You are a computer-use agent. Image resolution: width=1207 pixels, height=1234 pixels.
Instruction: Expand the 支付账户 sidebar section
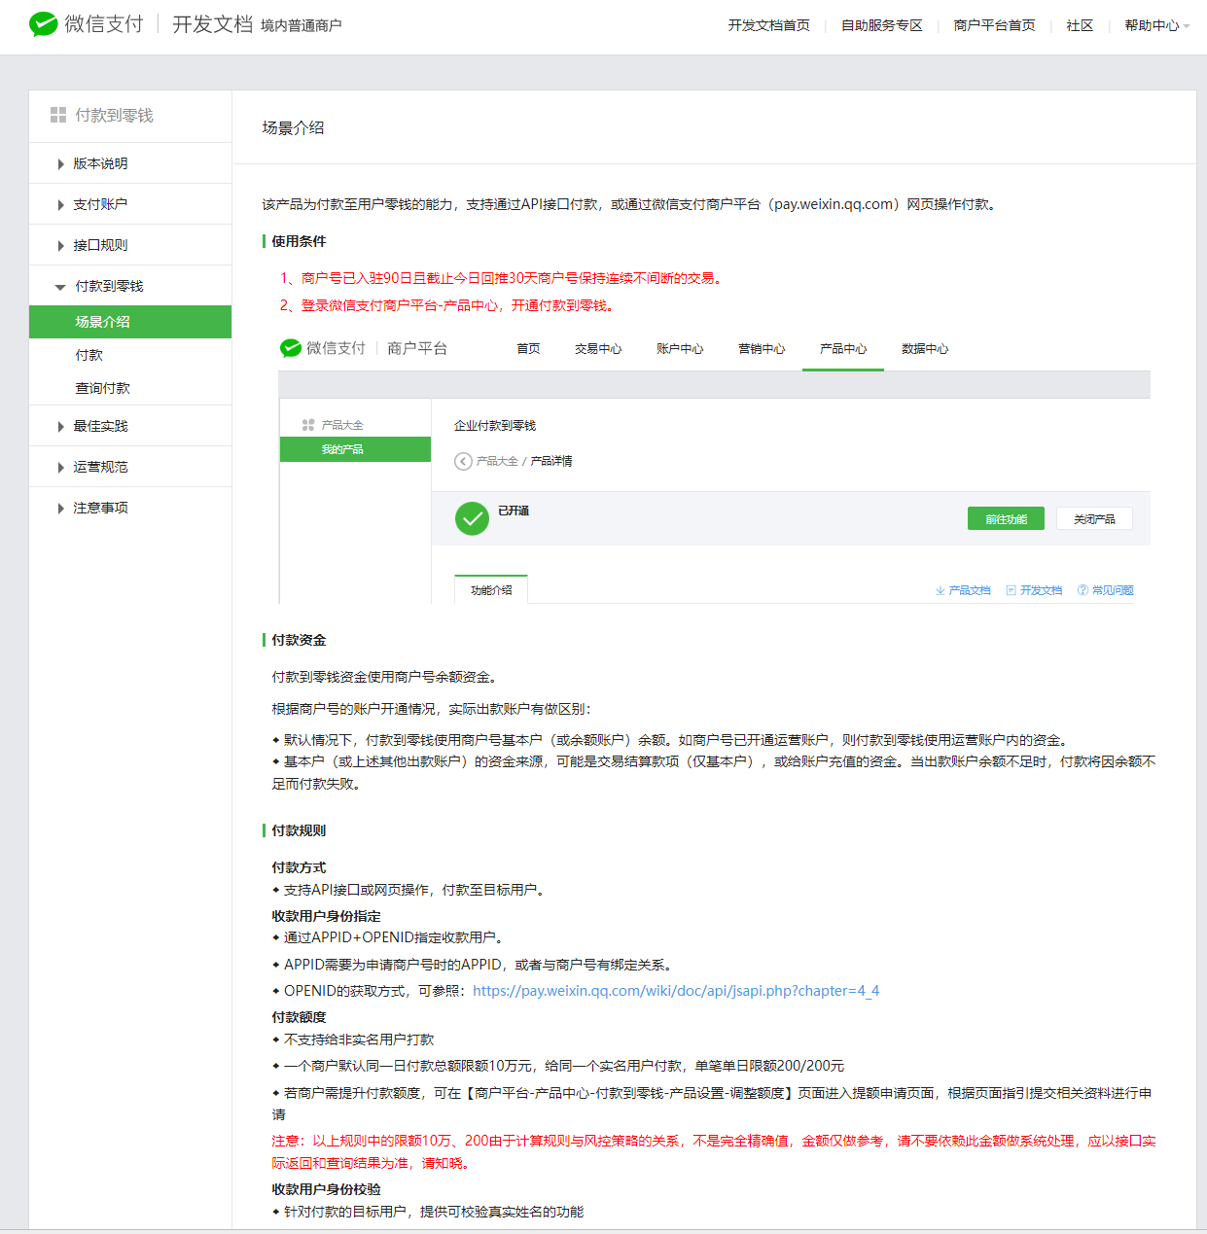tap(130, 204)
